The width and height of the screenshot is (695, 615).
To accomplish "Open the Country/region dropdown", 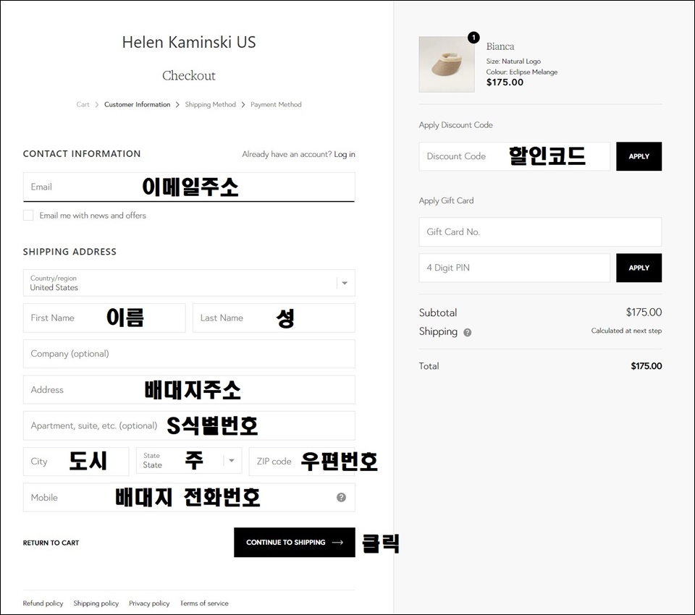I will pyautogui.click(x=189, y=283).
